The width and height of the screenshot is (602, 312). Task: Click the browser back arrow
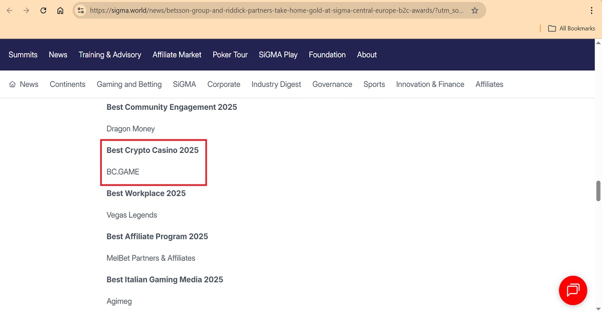(10, 11)
